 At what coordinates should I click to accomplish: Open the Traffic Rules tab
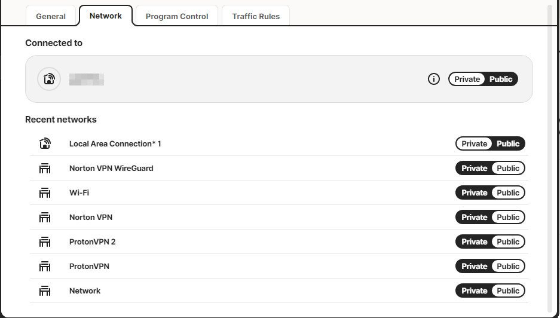[x=256, y=16]
